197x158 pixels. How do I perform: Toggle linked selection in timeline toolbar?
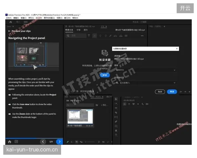click(133, 104)
